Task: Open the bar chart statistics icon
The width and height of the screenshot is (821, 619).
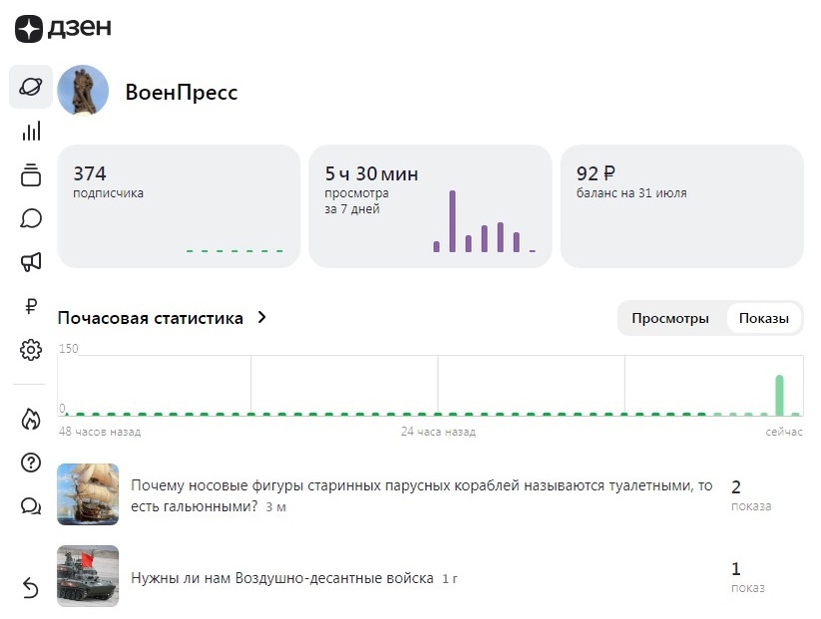Action: coord(31,131)
